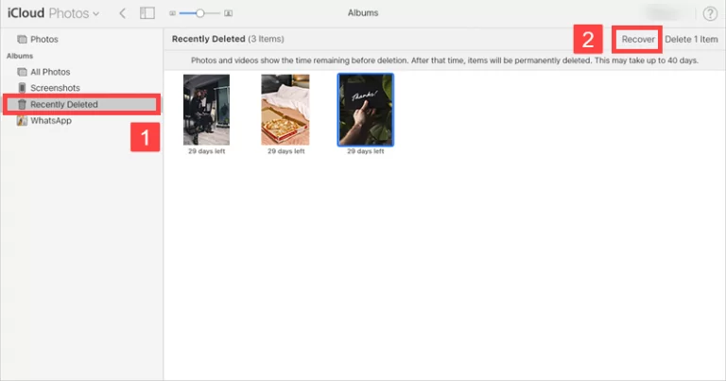Click the help question mark icon
Screen dimensions: 726x381
710,13
